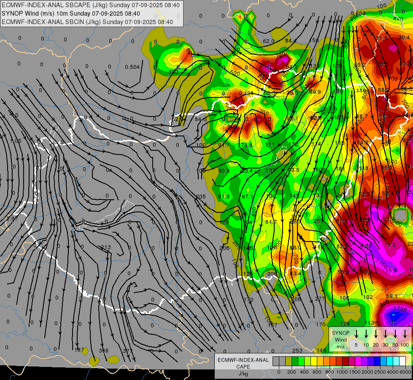Click the 84.4 value near top
This screenshot has height=380, width=413.
click(x=291, y=41)
